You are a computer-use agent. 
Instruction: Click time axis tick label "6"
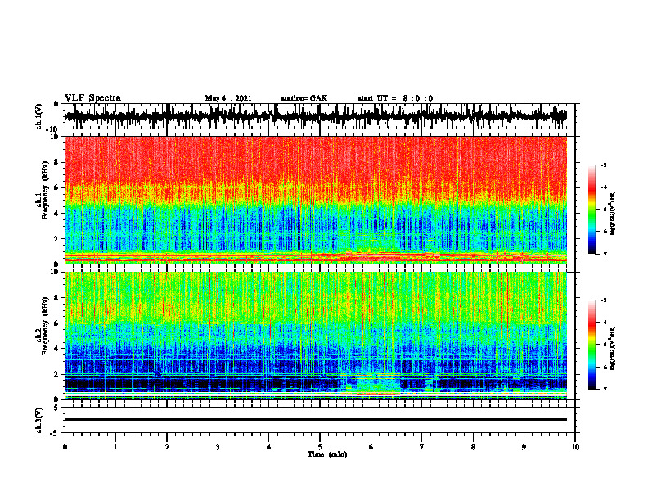pos(371,447)
